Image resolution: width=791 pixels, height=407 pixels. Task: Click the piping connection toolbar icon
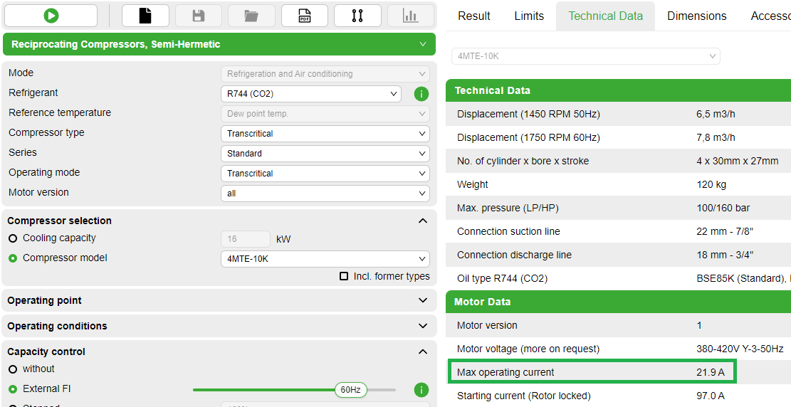click(x=357, y=16)
